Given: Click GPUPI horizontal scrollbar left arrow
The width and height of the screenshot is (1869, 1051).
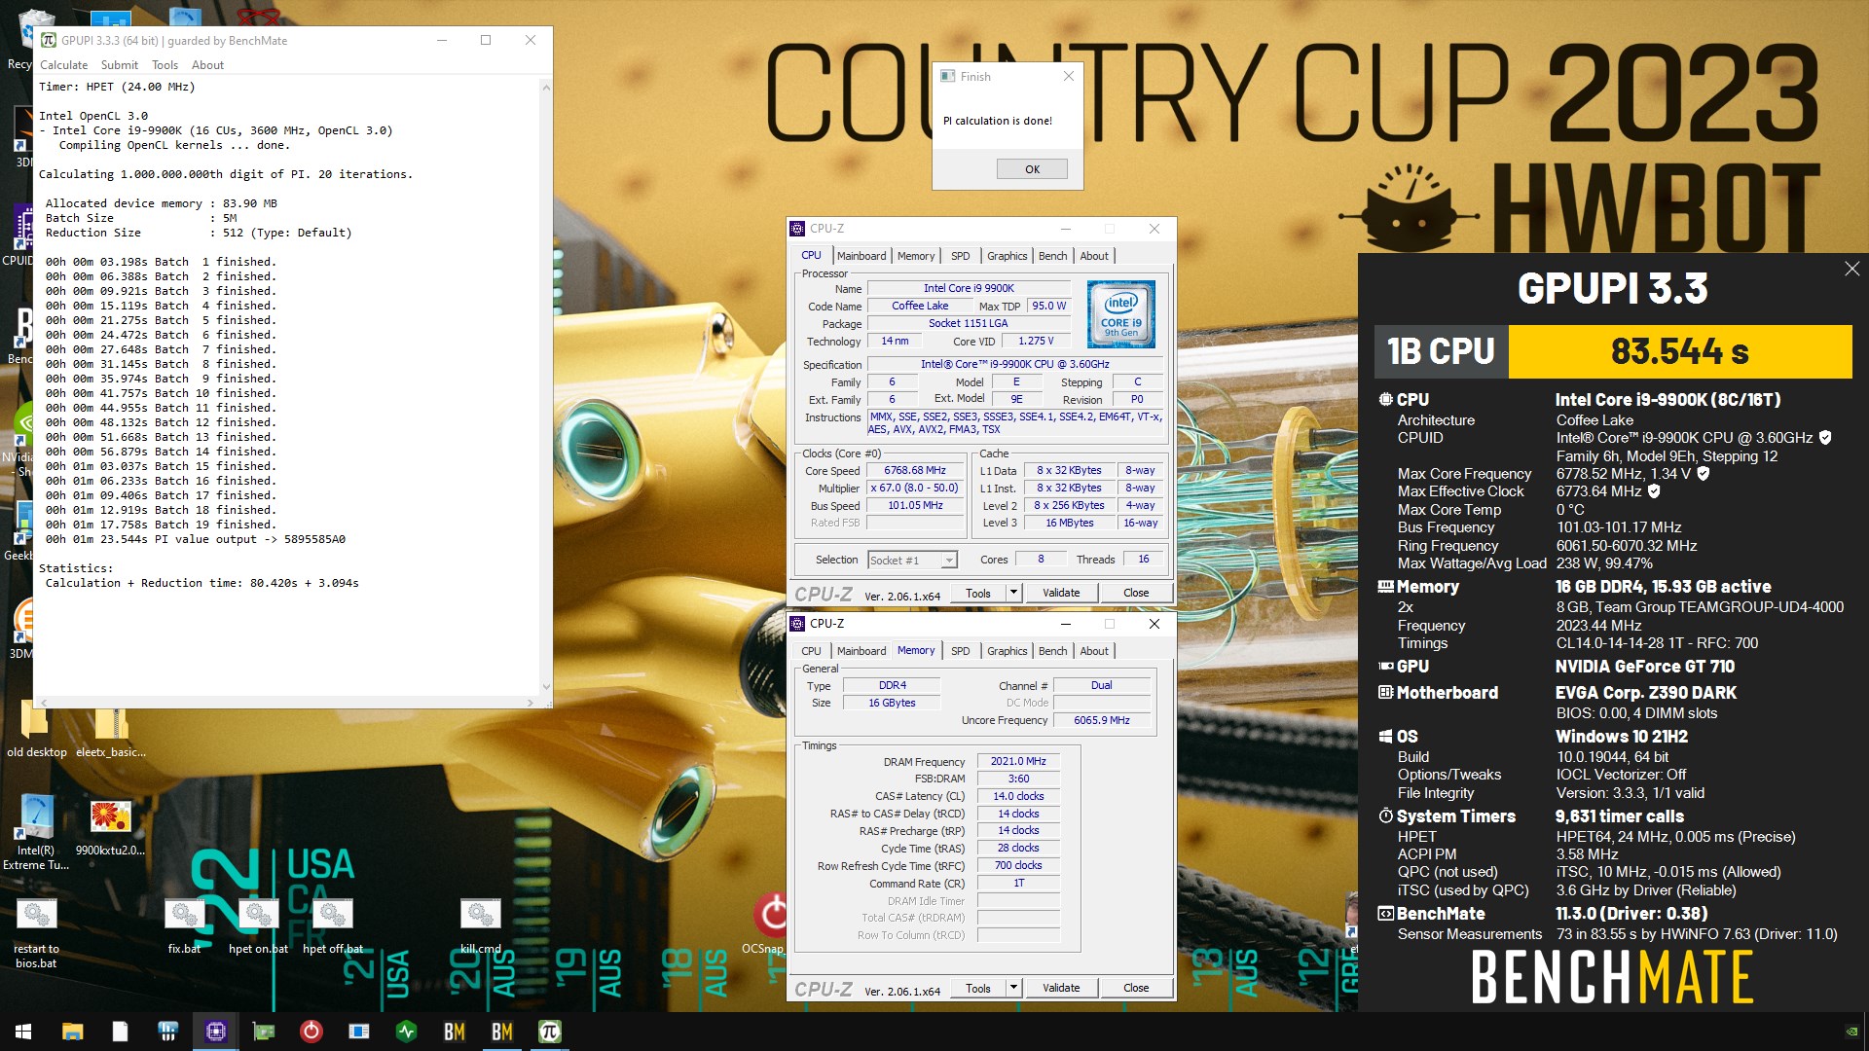Looking at the screenshot, I should pyautogui.click(x=44, y=702).
